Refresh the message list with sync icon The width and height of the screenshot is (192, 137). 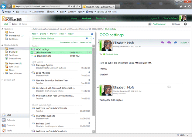click(x=92, y=34)
